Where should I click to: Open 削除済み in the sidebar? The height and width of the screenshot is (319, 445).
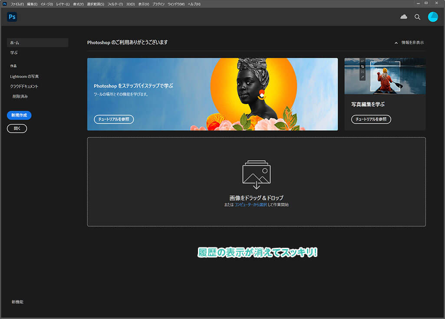[20, 96]
